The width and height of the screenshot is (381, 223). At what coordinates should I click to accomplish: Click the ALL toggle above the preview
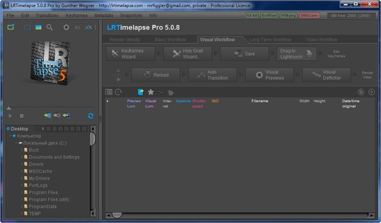(x=77, y=27)
